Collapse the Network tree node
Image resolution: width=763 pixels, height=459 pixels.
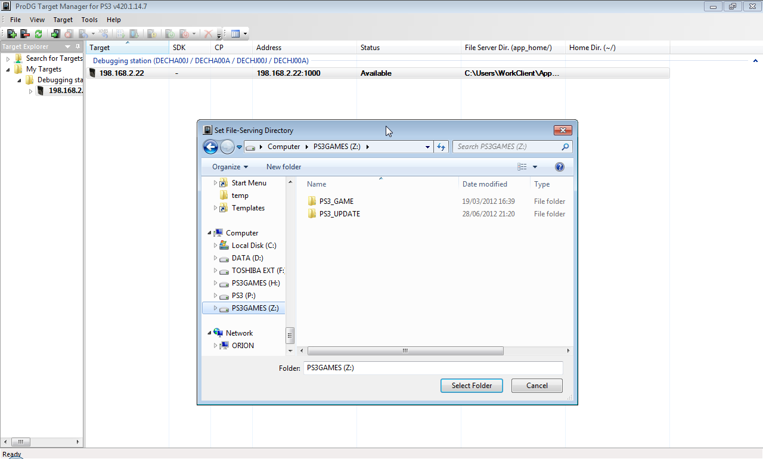tap(209, 333)
